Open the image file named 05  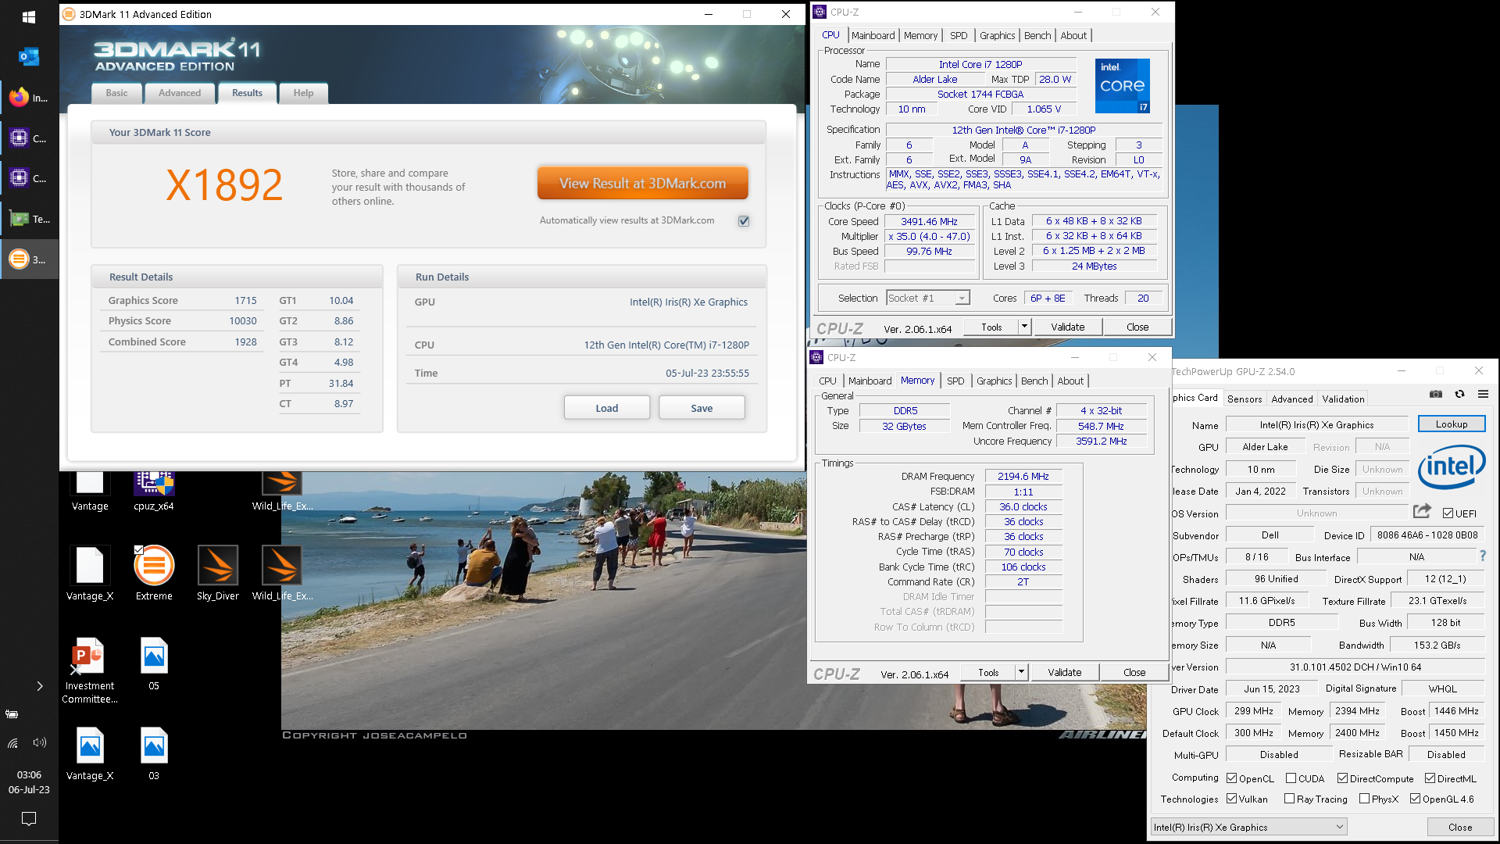[154, 663]
